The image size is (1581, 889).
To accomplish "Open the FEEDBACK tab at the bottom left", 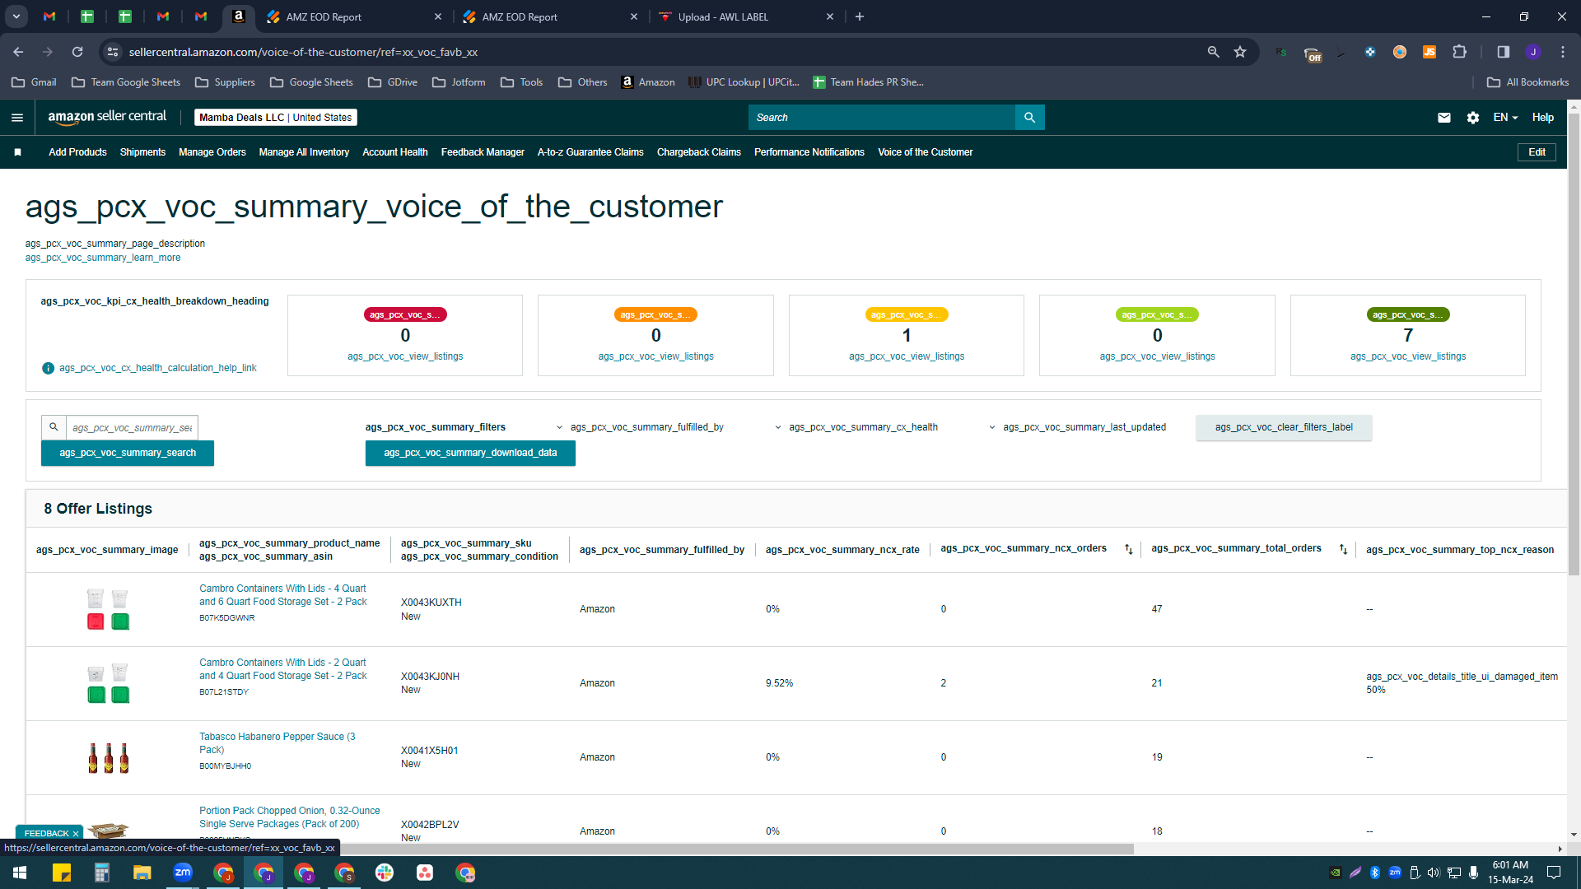I will [46, 834].
